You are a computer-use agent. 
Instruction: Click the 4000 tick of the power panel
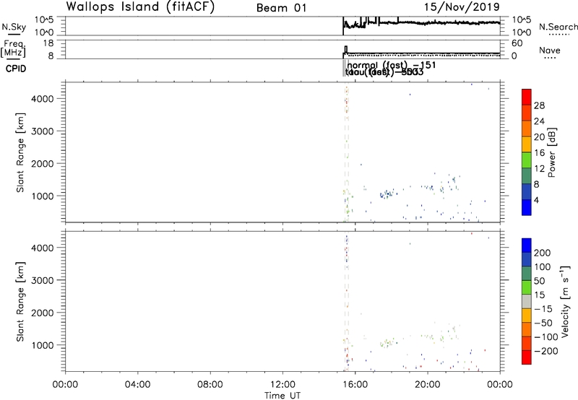[x=43, y=99]
